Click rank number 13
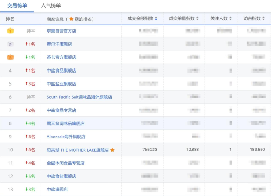 point(10,190)
